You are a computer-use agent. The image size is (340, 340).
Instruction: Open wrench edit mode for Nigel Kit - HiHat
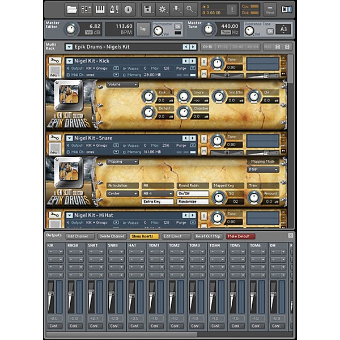click(x=55, y=215)
